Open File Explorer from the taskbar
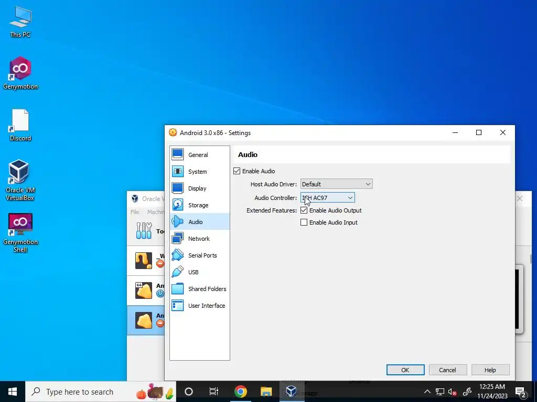The image size is (537, 402). 266,392
